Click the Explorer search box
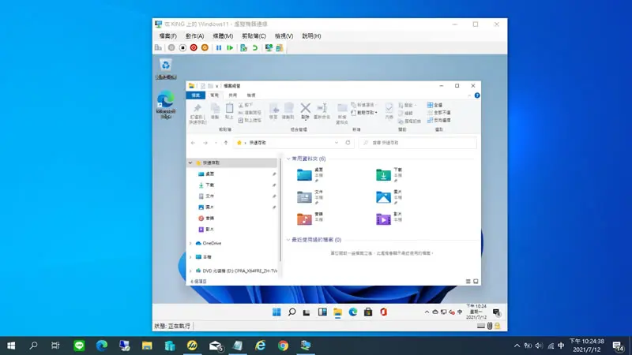Image resolution: width=632 pixels, height=355 pixels. [418, 143]
